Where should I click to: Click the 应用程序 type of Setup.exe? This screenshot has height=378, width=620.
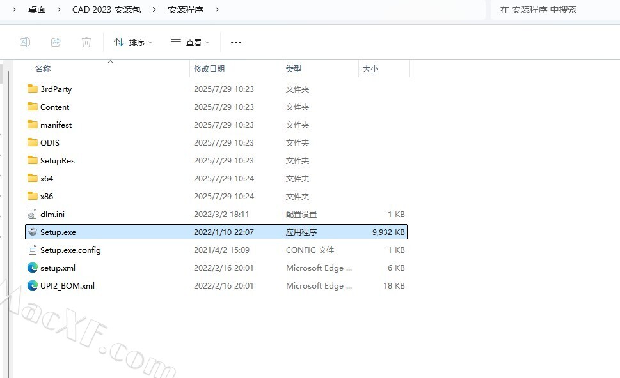coord(301,232)
